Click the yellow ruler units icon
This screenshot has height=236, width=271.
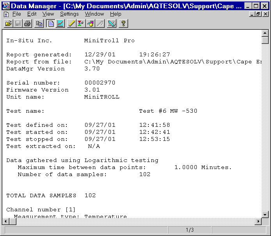72,23
